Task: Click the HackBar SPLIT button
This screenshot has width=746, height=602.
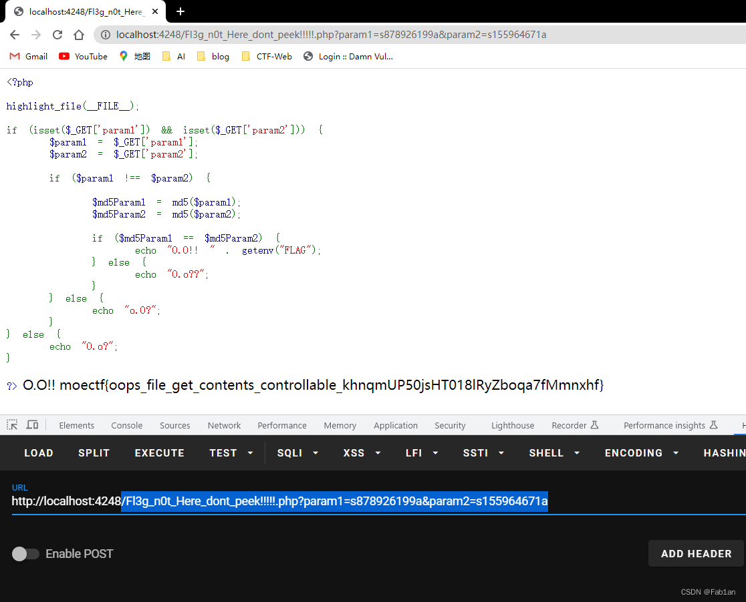Action: tap(94, 453)
